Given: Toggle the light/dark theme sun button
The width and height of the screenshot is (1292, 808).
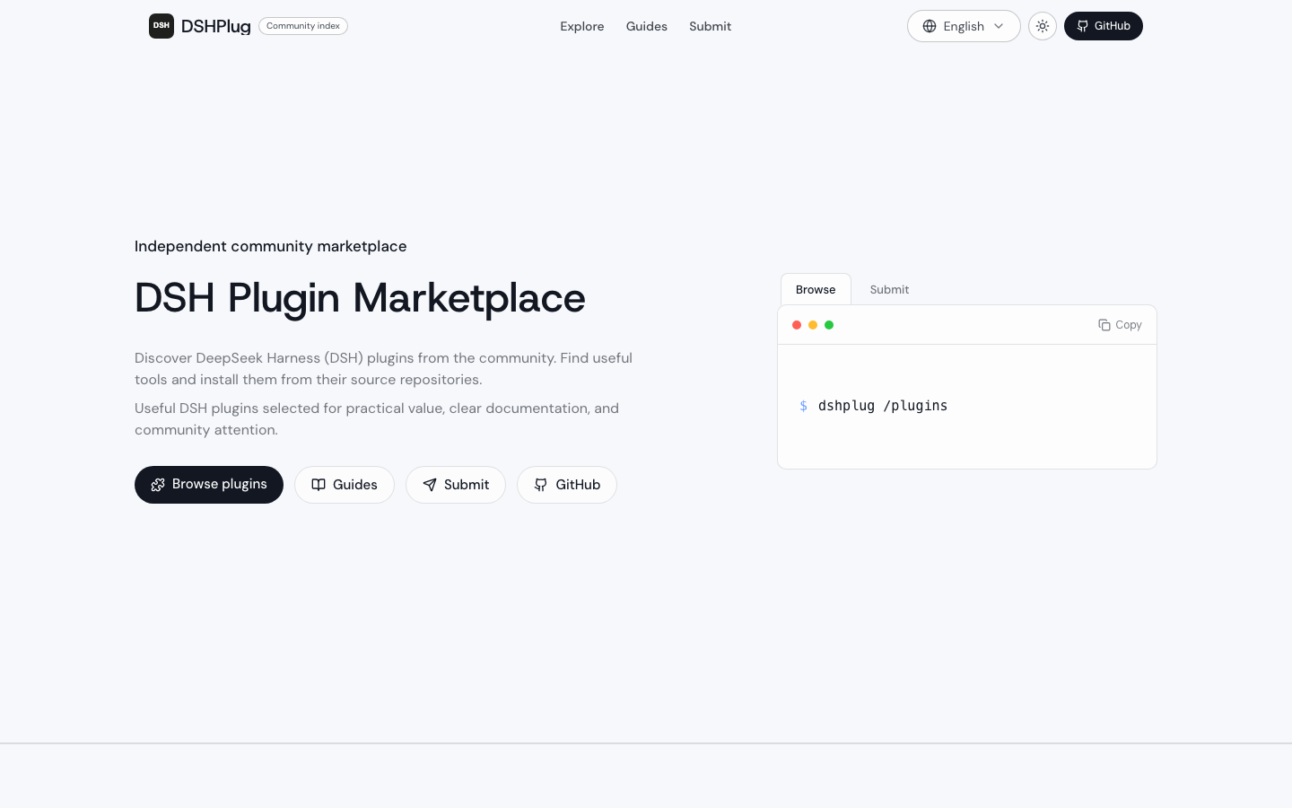Looking at the screenshot, I should [1043, 26].
